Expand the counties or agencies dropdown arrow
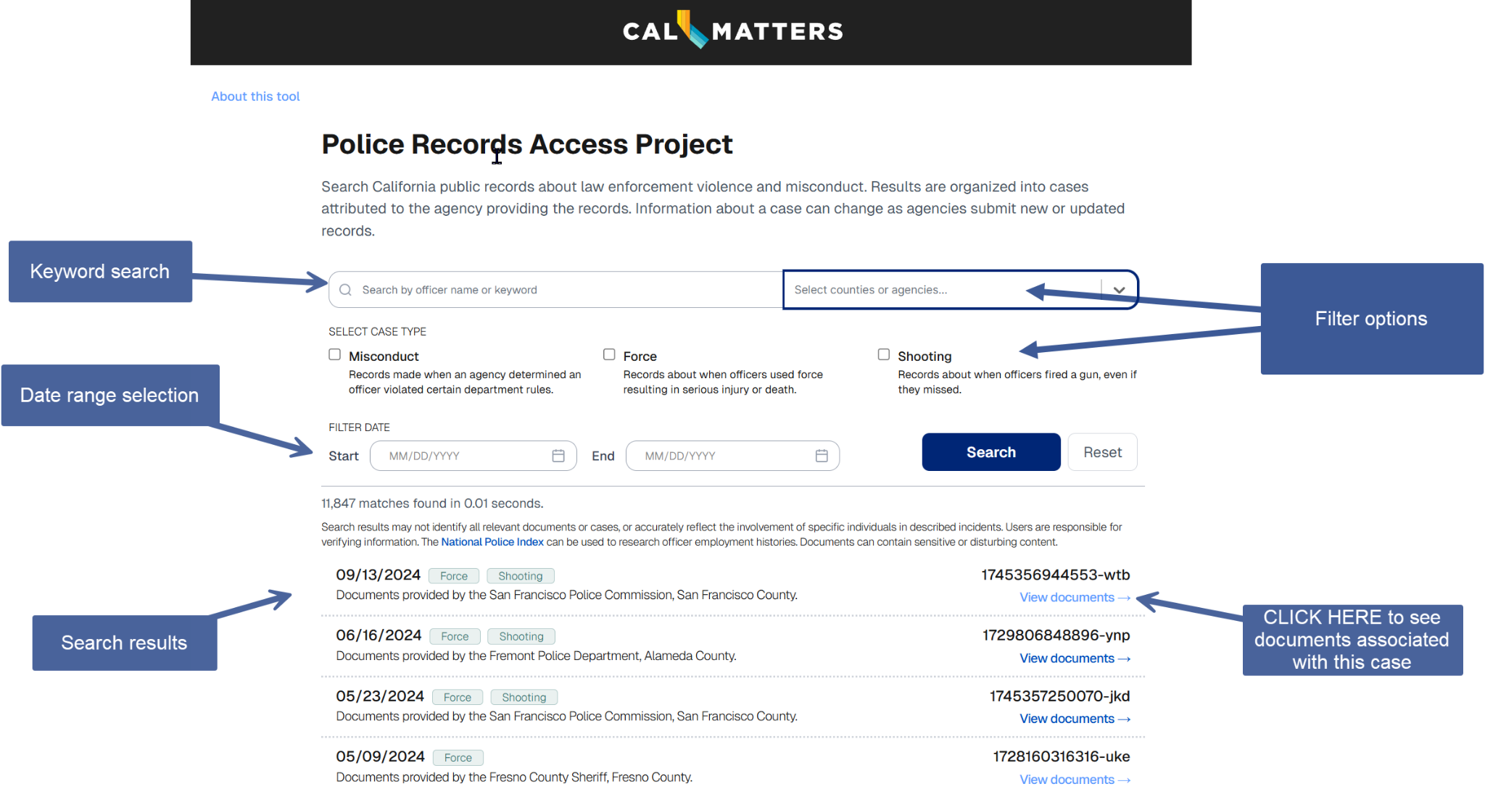Viewport: 1485px width, 797px height. click(1119, 290)
